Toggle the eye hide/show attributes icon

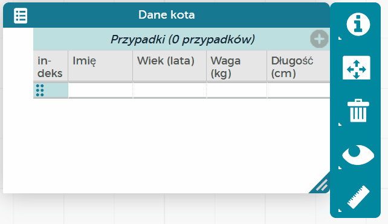click(358, 155)
